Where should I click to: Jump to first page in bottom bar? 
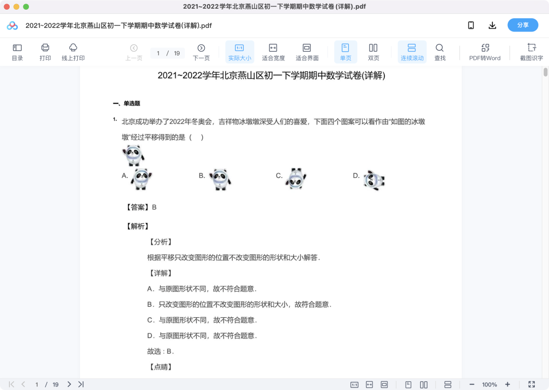pos(12,384)
